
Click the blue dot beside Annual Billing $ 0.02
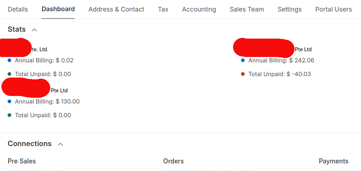pos(9,60)
